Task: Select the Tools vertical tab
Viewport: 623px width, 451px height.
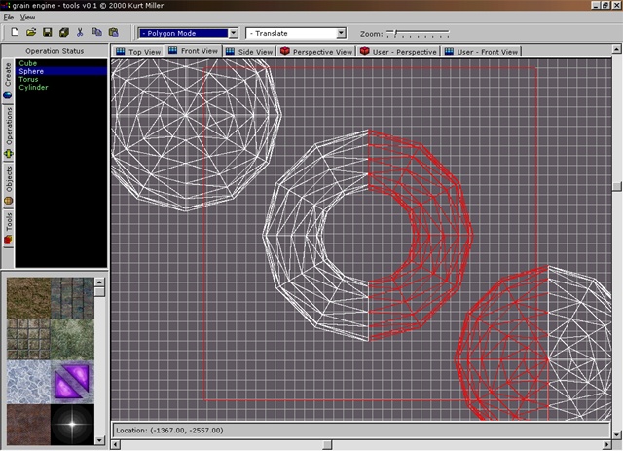Action: 8,228
